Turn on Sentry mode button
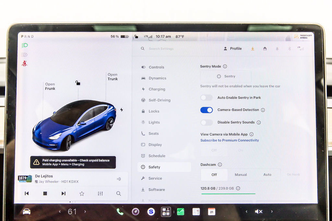Screen dimensions: 332x221 226,76
